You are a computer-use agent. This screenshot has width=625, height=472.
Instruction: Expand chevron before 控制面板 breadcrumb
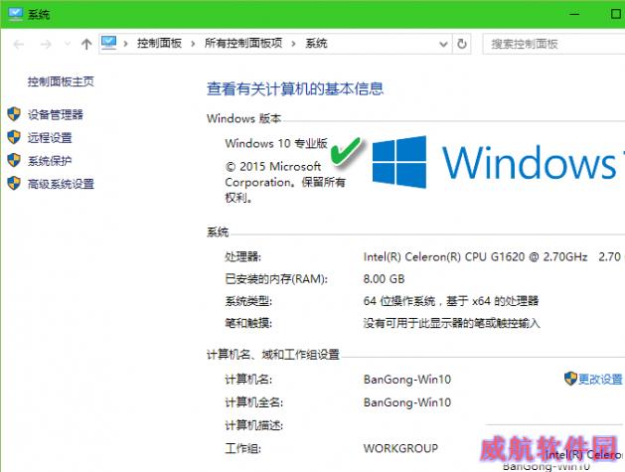(125, 44)
